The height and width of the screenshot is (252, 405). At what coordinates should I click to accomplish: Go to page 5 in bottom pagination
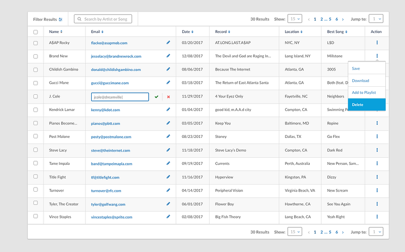pos(330,232)
